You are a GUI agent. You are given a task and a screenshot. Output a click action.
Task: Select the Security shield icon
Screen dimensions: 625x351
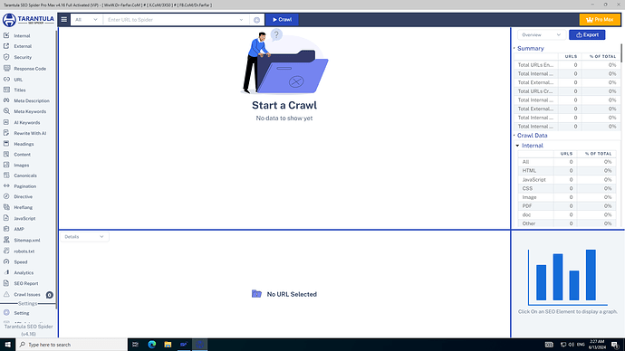(6, 57)
